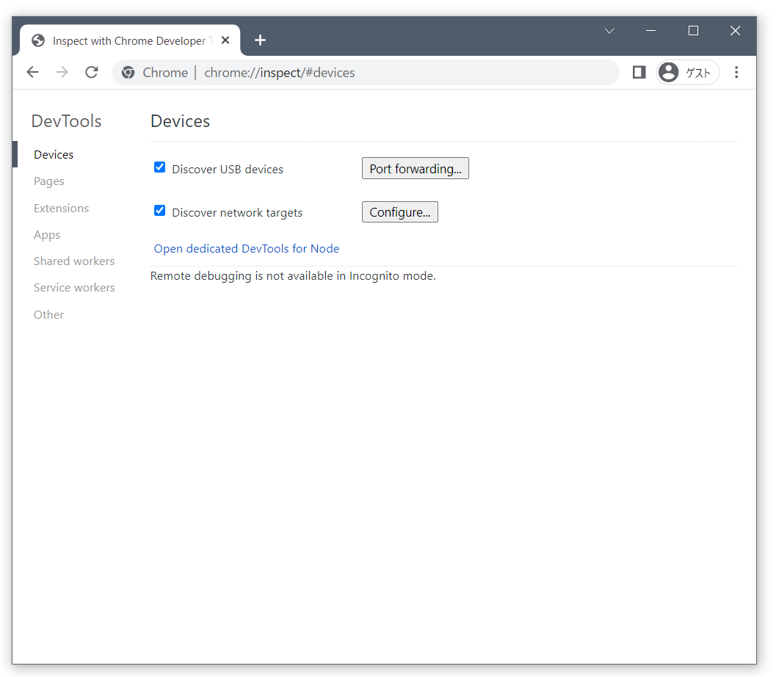This screenshot has height=677, width=776.
Task: Minimize the Chrome window
Action: pyautogui.click(x=650, y=31)
